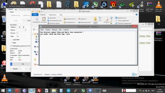This screenshot has width=165, height=93.
Task: Click the Потоки input field
Action: 22,33
